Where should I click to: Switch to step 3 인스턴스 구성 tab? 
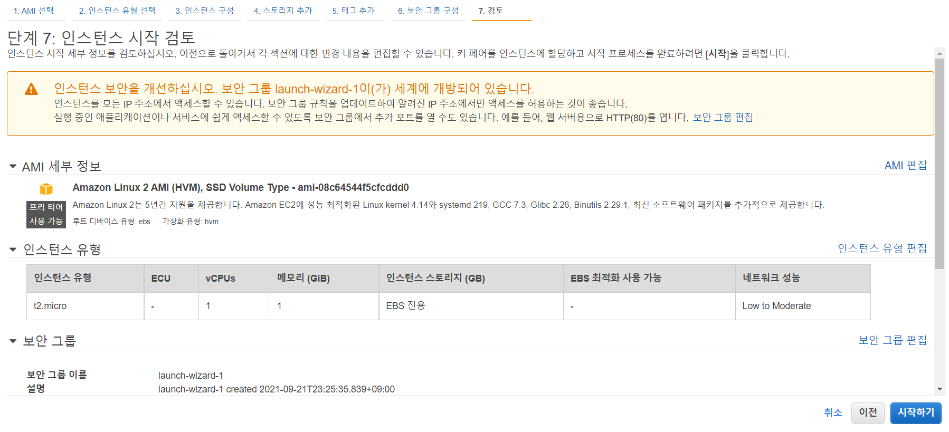[205, 11]
